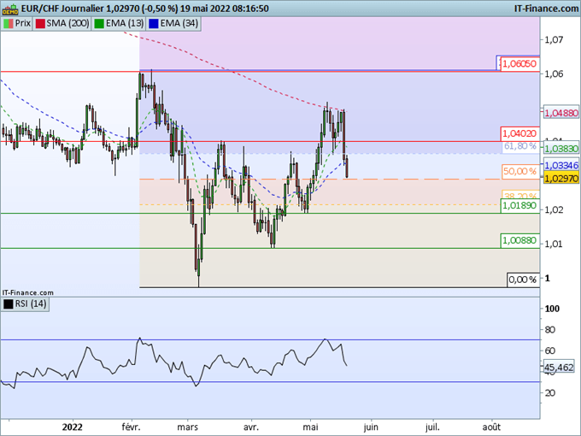
Task: Click the 1,02 price axis tick
Action: click(x=554, y=209)
